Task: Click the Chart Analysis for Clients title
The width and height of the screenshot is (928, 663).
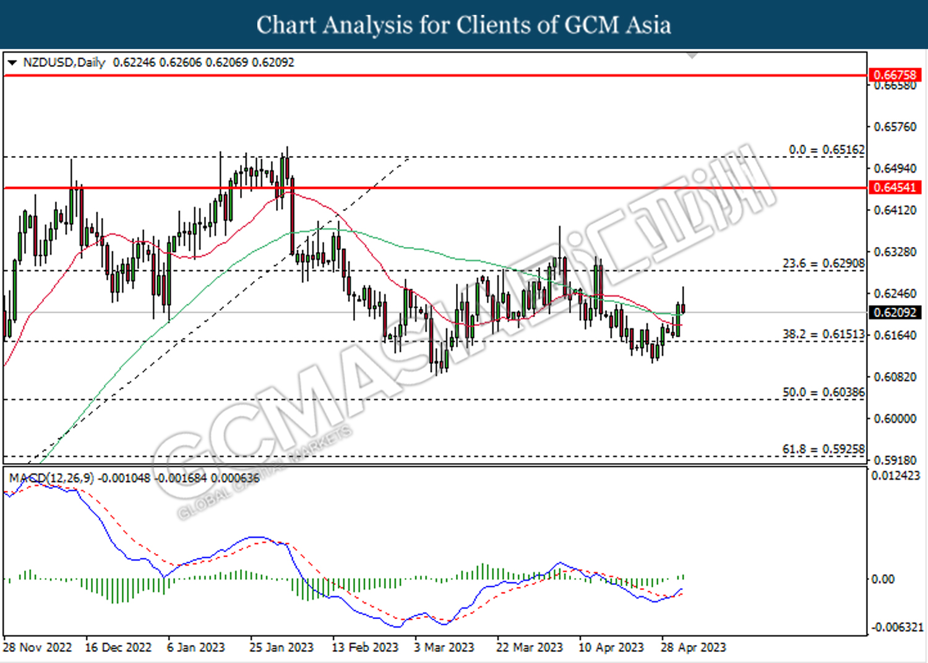Action: [x=464, y=25]
